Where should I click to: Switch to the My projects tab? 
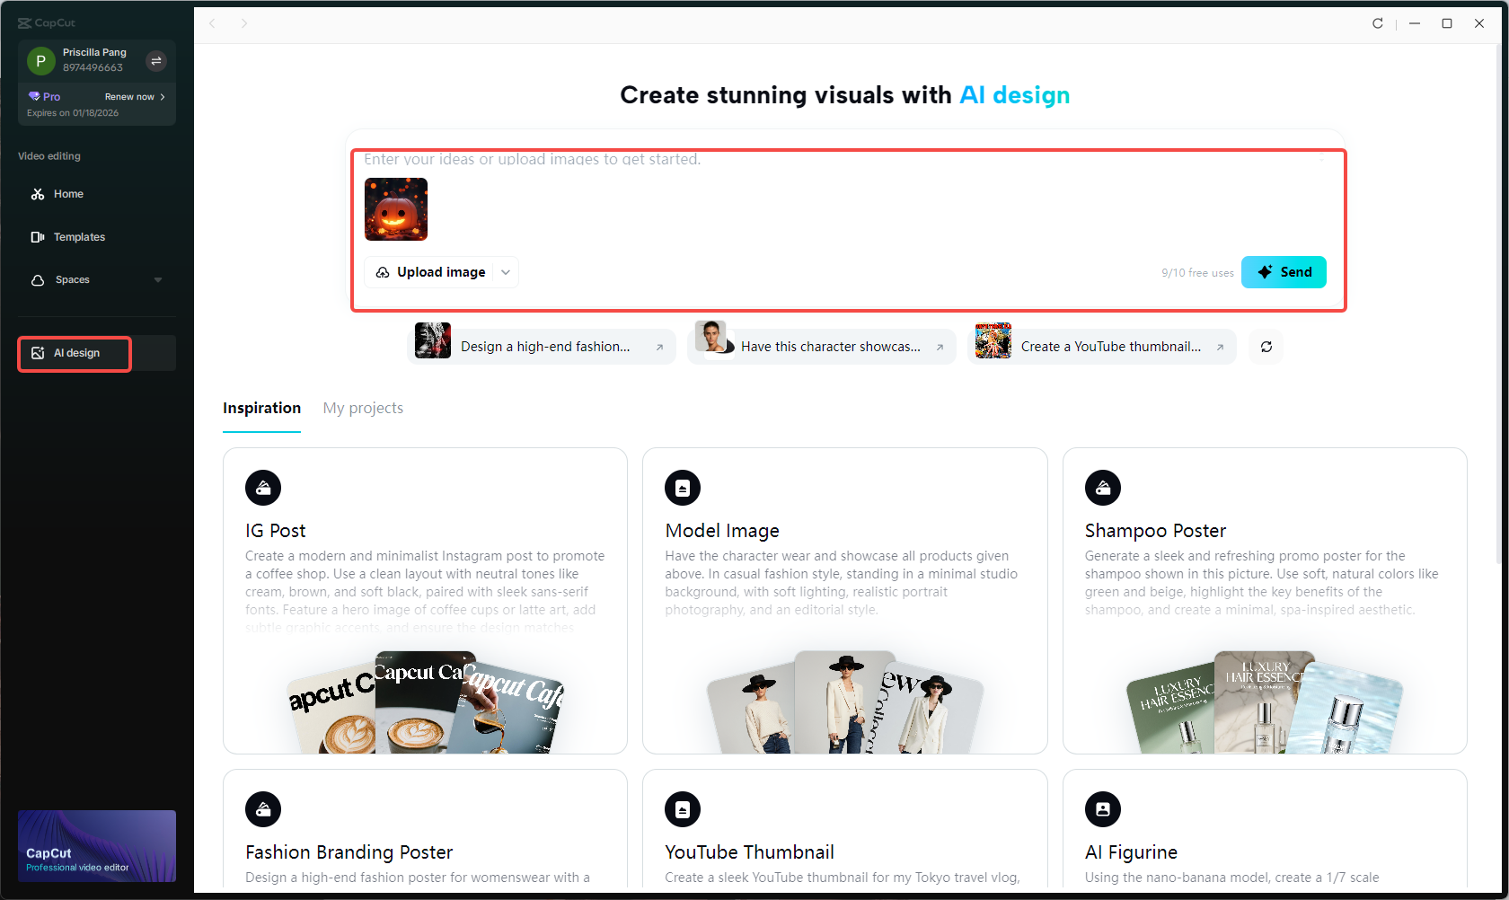coord(363,408)
